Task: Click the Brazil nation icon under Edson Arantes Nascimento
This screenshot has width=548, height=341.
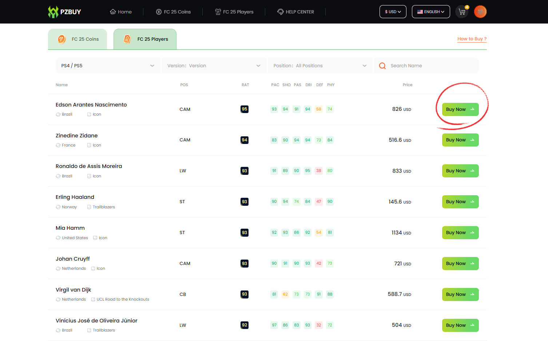Action: tap(58, 115)
